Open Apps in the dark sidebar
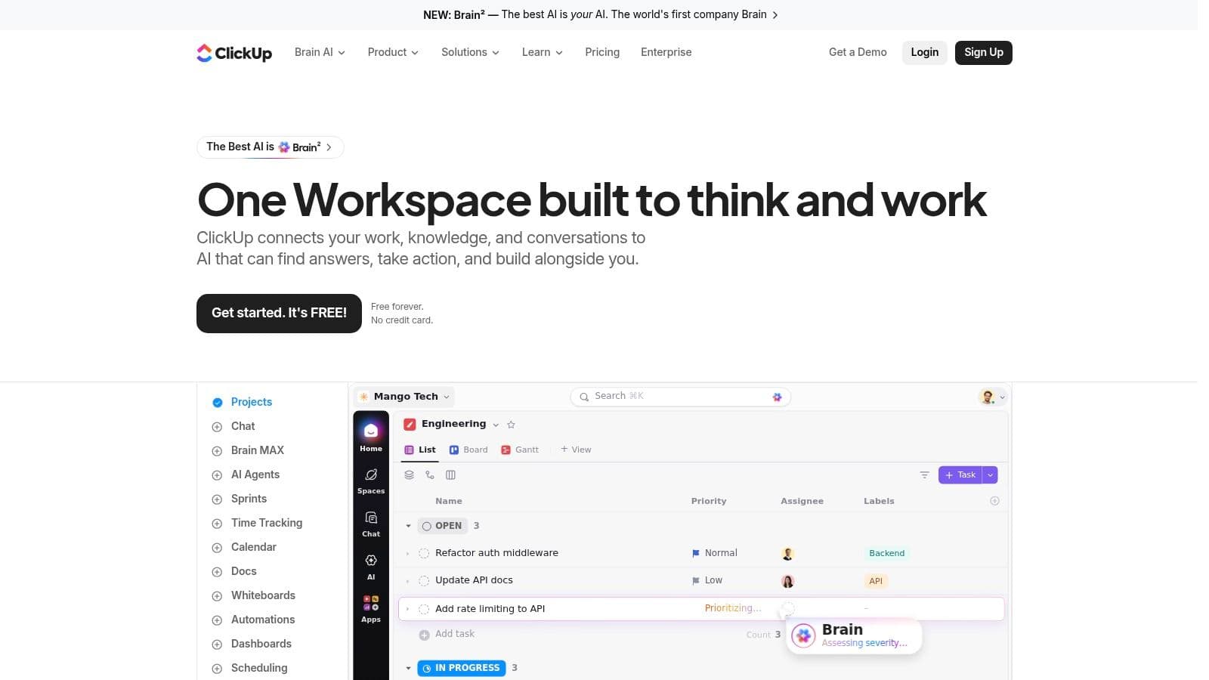 coord(371,608)
